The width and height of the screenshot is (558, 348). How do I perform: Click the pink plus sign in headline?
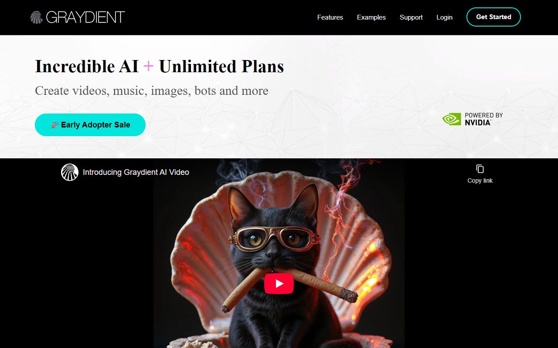[149, 66]
